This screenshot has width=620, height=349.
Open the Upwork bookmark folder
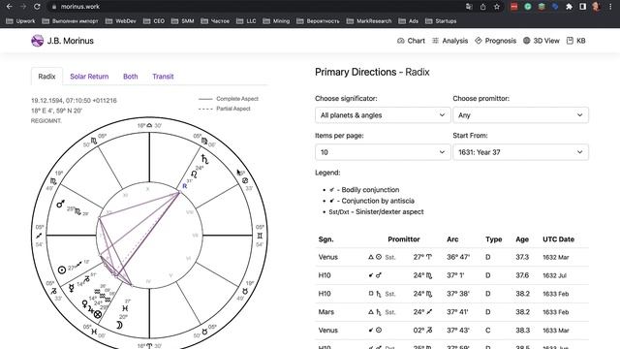(20, 21)
